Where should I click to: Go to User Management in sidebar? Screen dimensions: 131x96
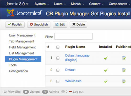pos(22,35)
